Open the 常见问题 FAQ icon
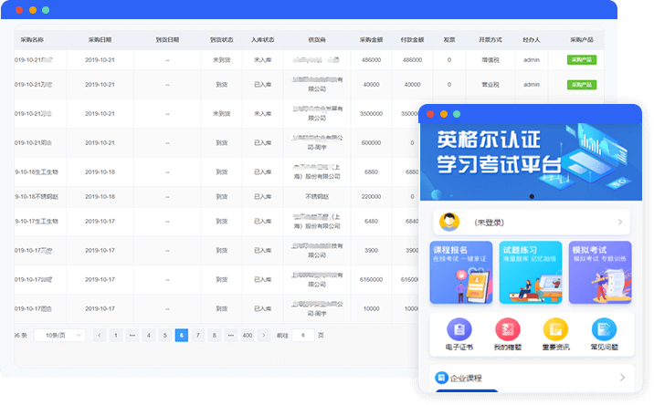 [604, 330]
